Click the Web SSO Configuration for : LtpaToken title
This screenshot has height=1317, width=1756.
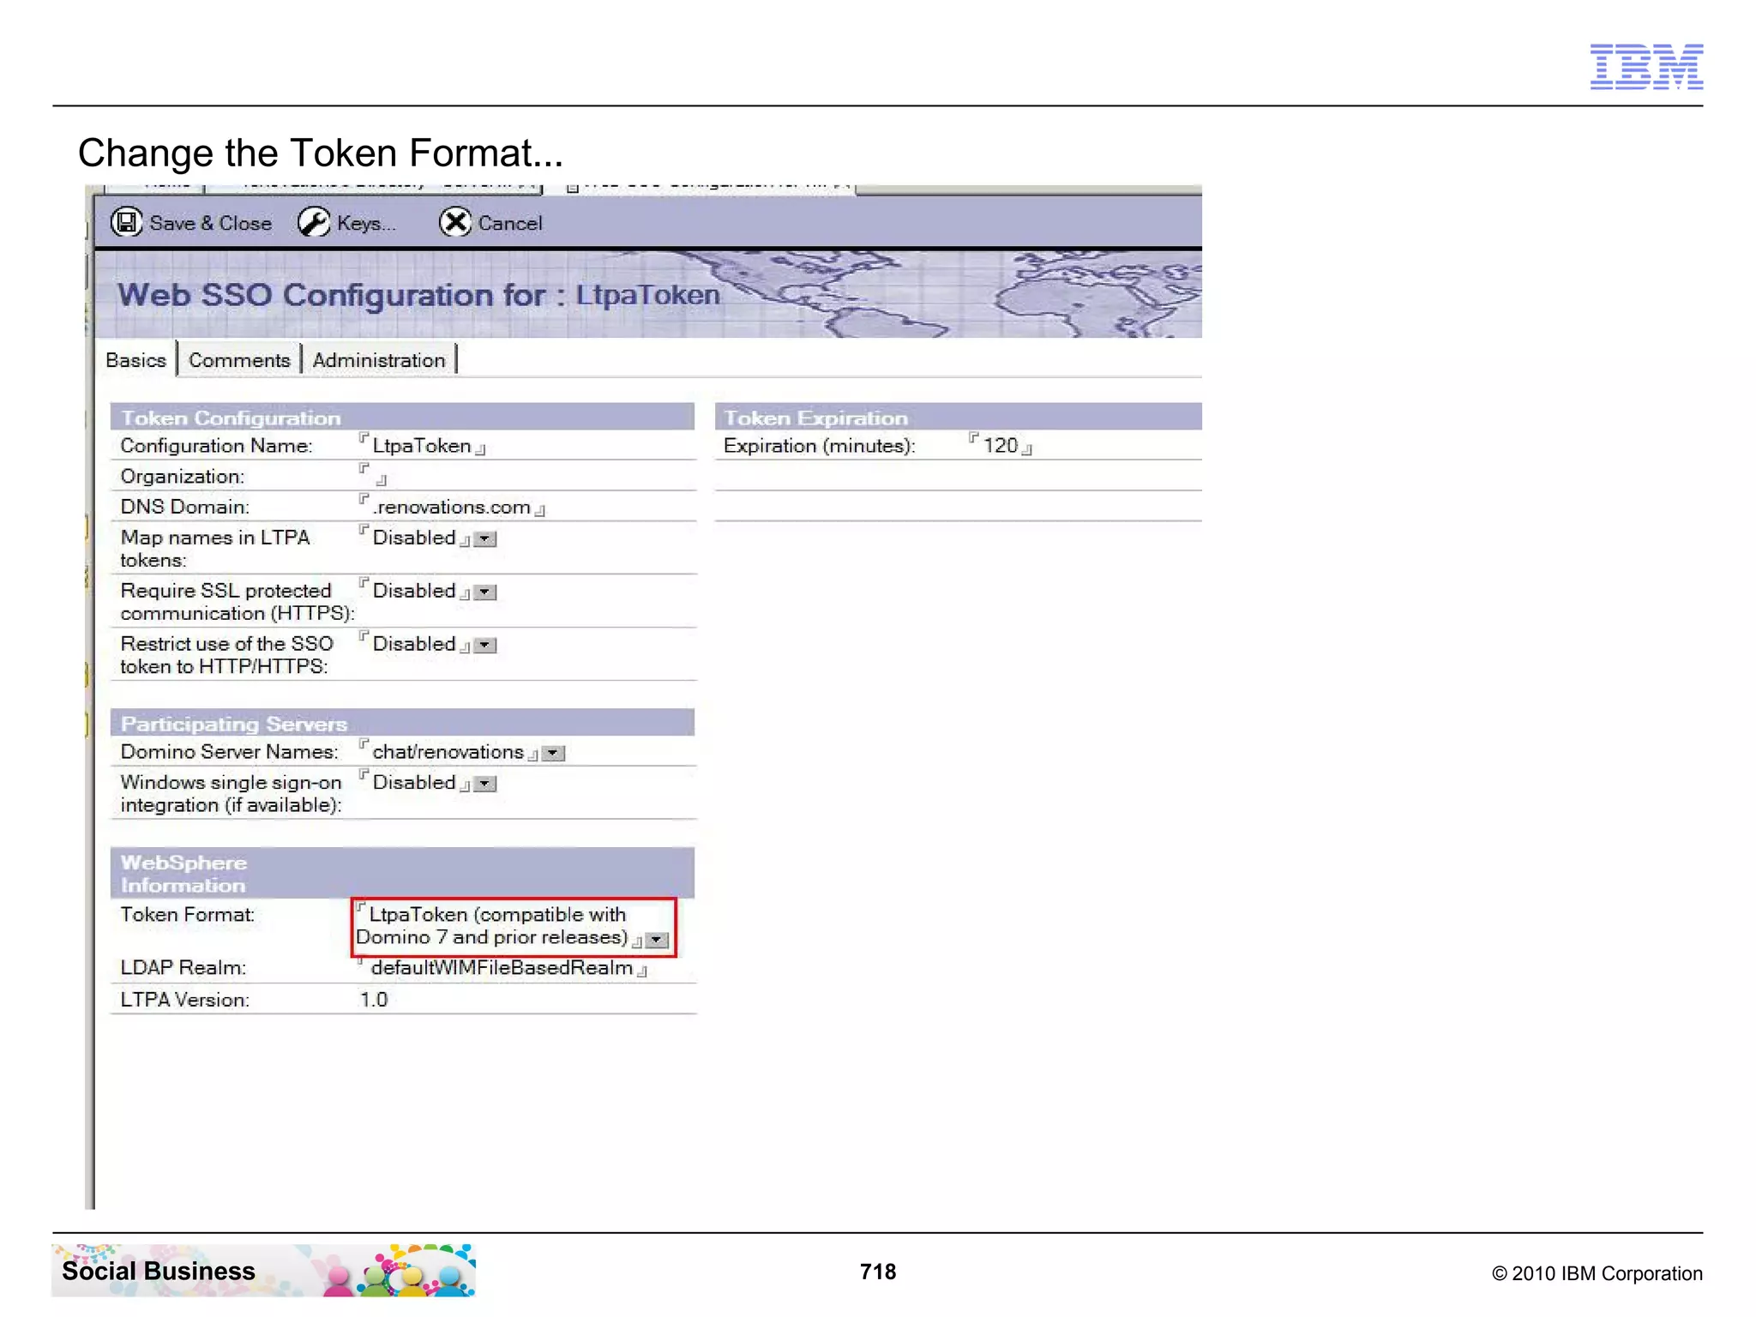coord(418,295)
